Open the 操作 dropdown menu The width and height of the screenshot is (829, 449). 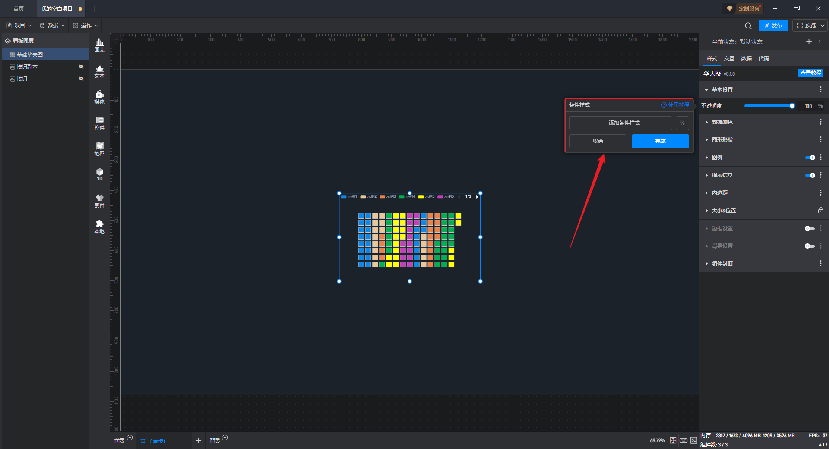point(85,25)
